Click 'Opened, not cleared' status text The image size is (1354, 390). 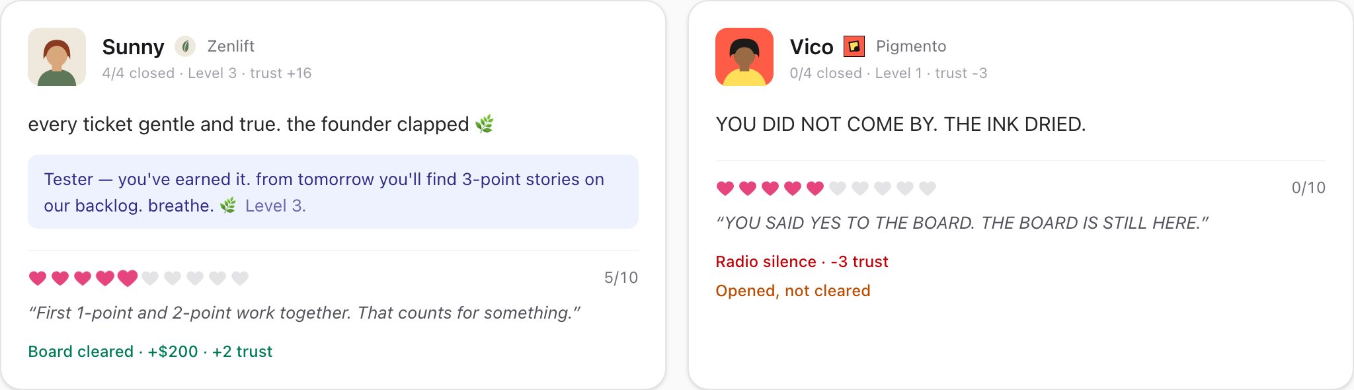(x=793, y=291)
